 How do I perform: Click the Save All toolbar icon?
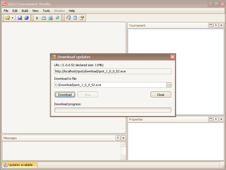tap(27, 18)
